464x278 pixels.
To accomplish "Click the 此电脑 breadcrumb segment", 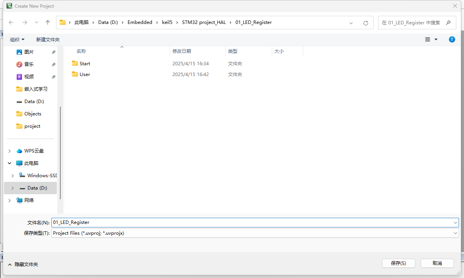I will (x=82, y=22).
